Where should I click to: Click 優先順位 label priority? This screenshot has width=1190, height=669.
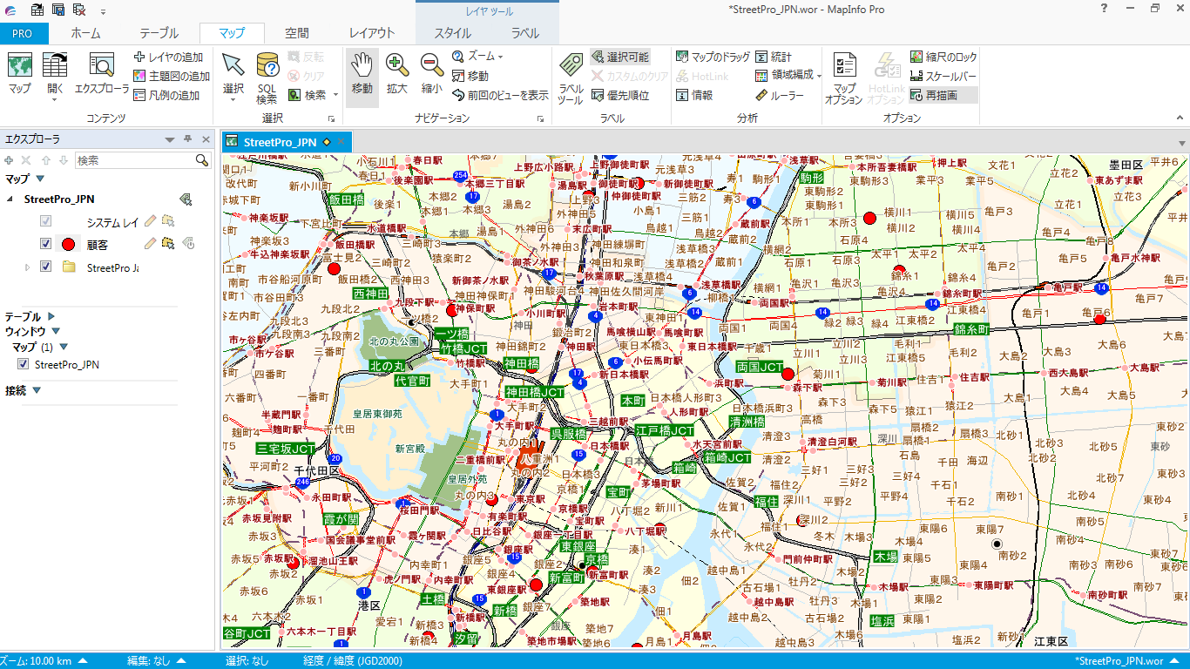[x=620, y=95]
